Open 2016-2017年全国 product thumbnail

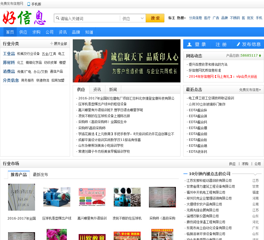tap(22, 197)
